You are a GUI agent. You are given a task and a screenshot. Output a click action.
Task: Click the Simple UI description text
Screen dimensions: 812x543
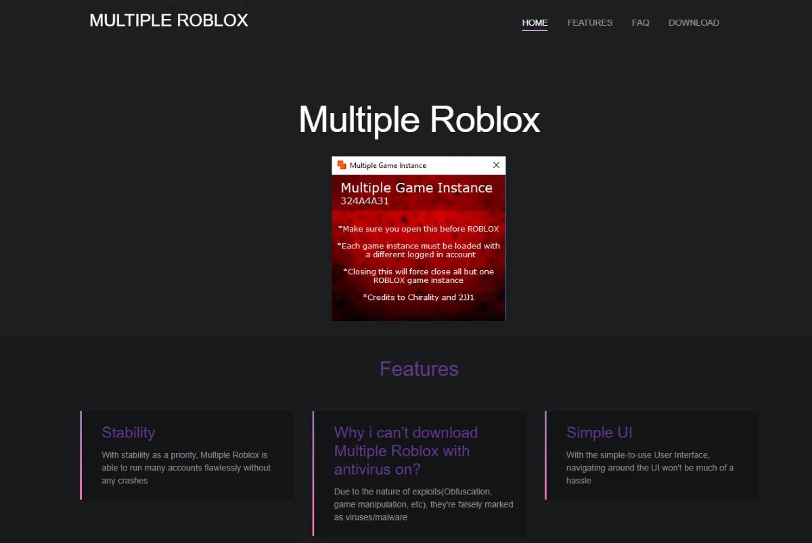tap(650, 468)
